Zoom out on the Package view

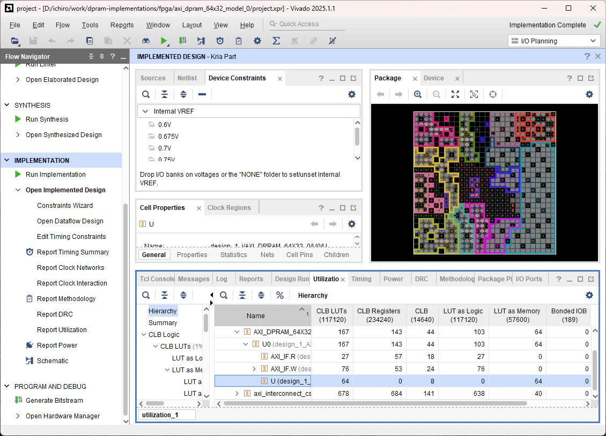(x=437, y=94)
